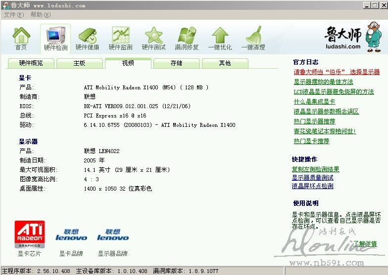Click the 液晶屏坏点检测 link
This screenshot has width=388, height=275.
[x=312, y=186]
